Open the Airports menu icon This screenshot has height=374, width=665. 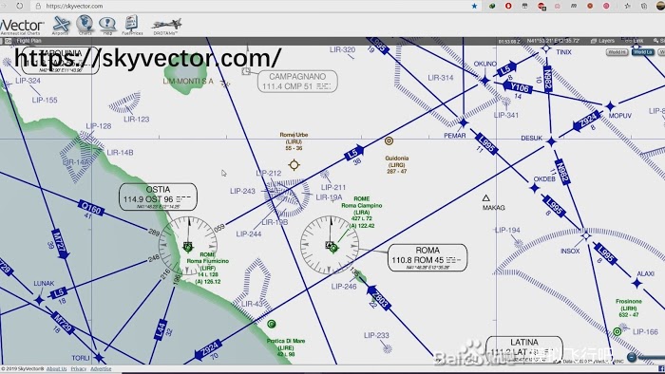[x=61, y=25]
